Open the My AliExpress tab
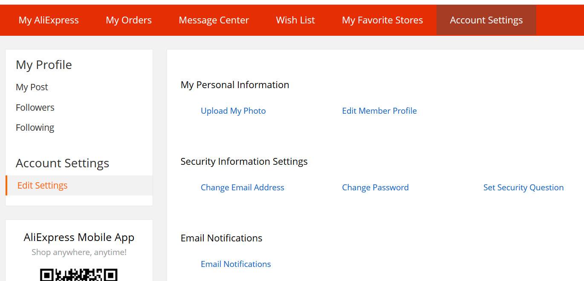The image size is (584, 281). [49, 20]
